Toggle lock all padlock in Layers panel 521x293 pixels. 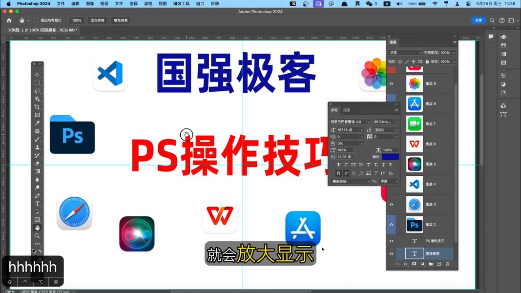(427, 62)
